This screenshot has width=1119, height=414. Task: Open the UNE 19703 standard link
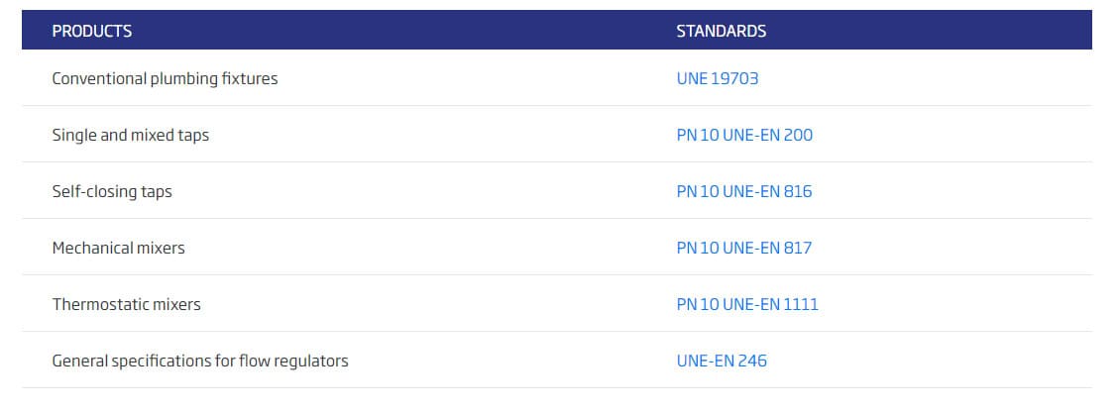(717, 78)
